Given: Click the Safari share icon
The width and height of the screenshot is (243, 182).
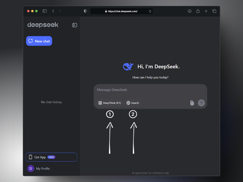Looking at the screenshot, I should (198, 11).
